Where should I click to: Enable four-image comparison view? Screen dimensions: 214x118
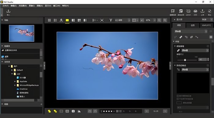tap(79, 20)
